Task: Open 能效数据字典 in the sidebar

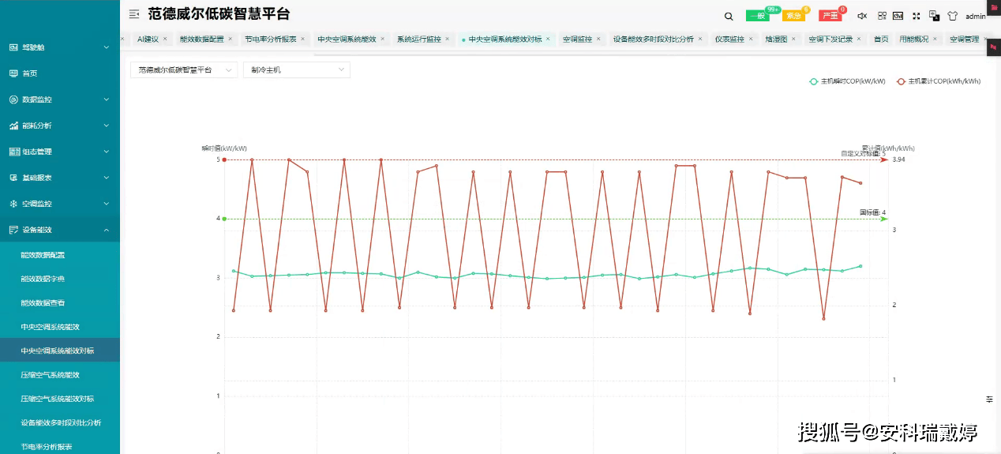Action: point(60,279)
